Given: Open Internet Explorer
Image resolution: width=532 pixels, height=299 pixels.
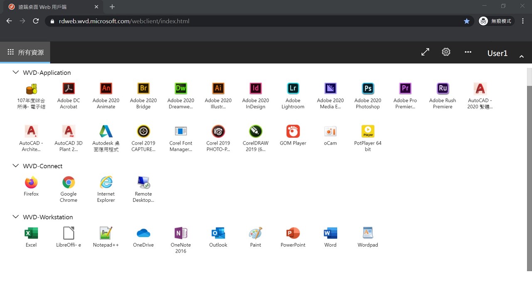Looking at the screenshot, I should coord(106,189).
